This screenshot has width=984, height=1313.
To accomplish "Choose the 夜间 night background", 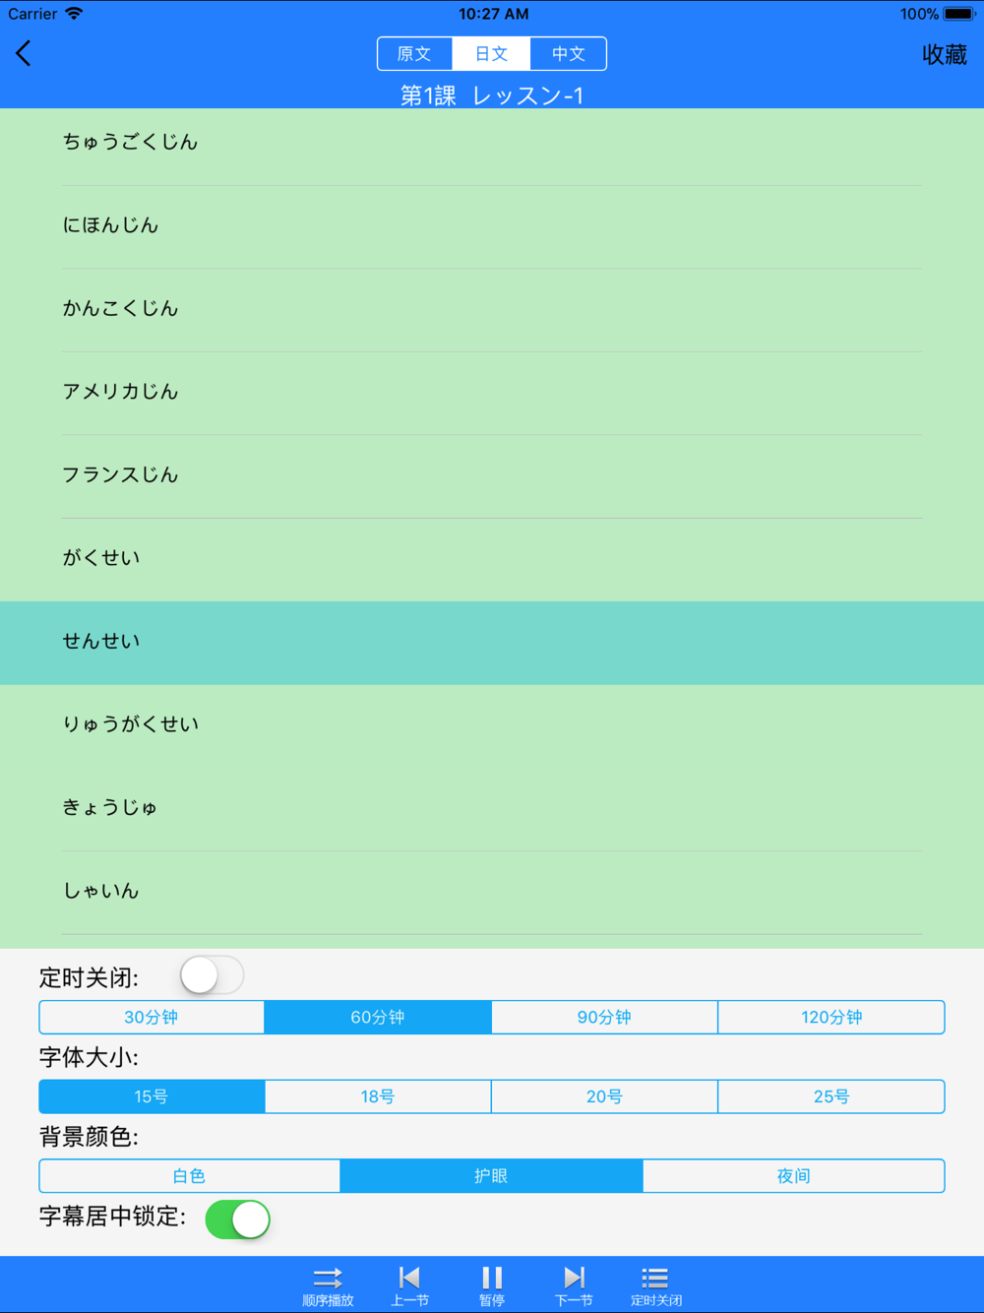I will pos(793,1176).
